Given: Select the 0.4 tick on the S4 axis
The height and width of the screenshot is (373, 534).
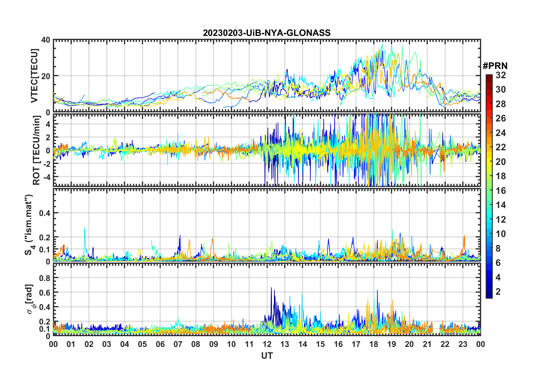Looking at the screenshot, I should point(45,213).
